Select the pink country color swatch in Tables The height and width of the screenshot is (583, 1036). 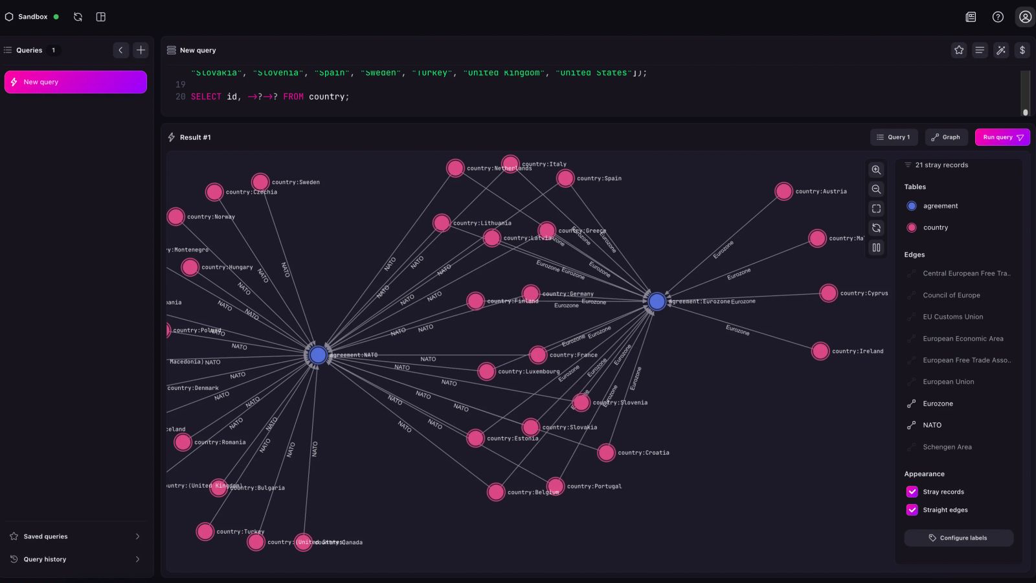[912, 227]
